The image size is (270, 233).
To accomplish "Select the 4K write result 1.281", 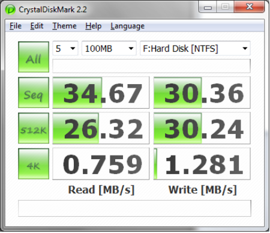I will click(x=202, y=164).
